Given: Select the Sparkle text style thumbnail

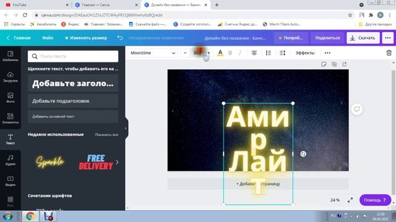Looking at the screenshot, I should coord(49,162).
